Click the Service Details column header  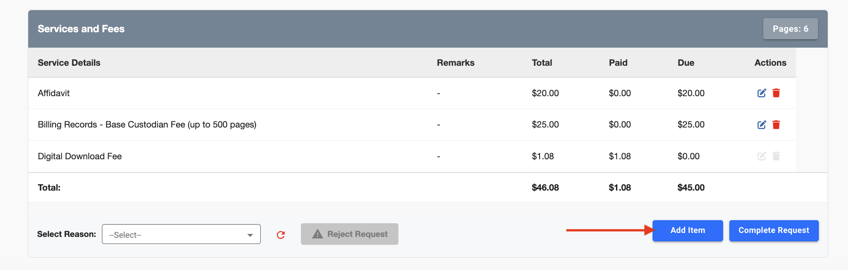coord(69,63)
